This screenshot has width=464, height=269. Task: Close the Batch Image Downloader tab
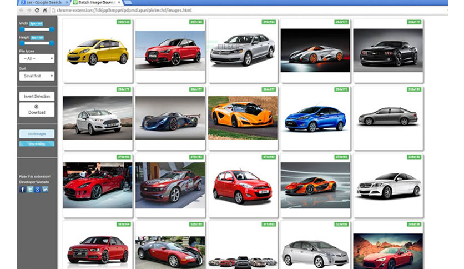pyautogui.click(x=119, y=2)
